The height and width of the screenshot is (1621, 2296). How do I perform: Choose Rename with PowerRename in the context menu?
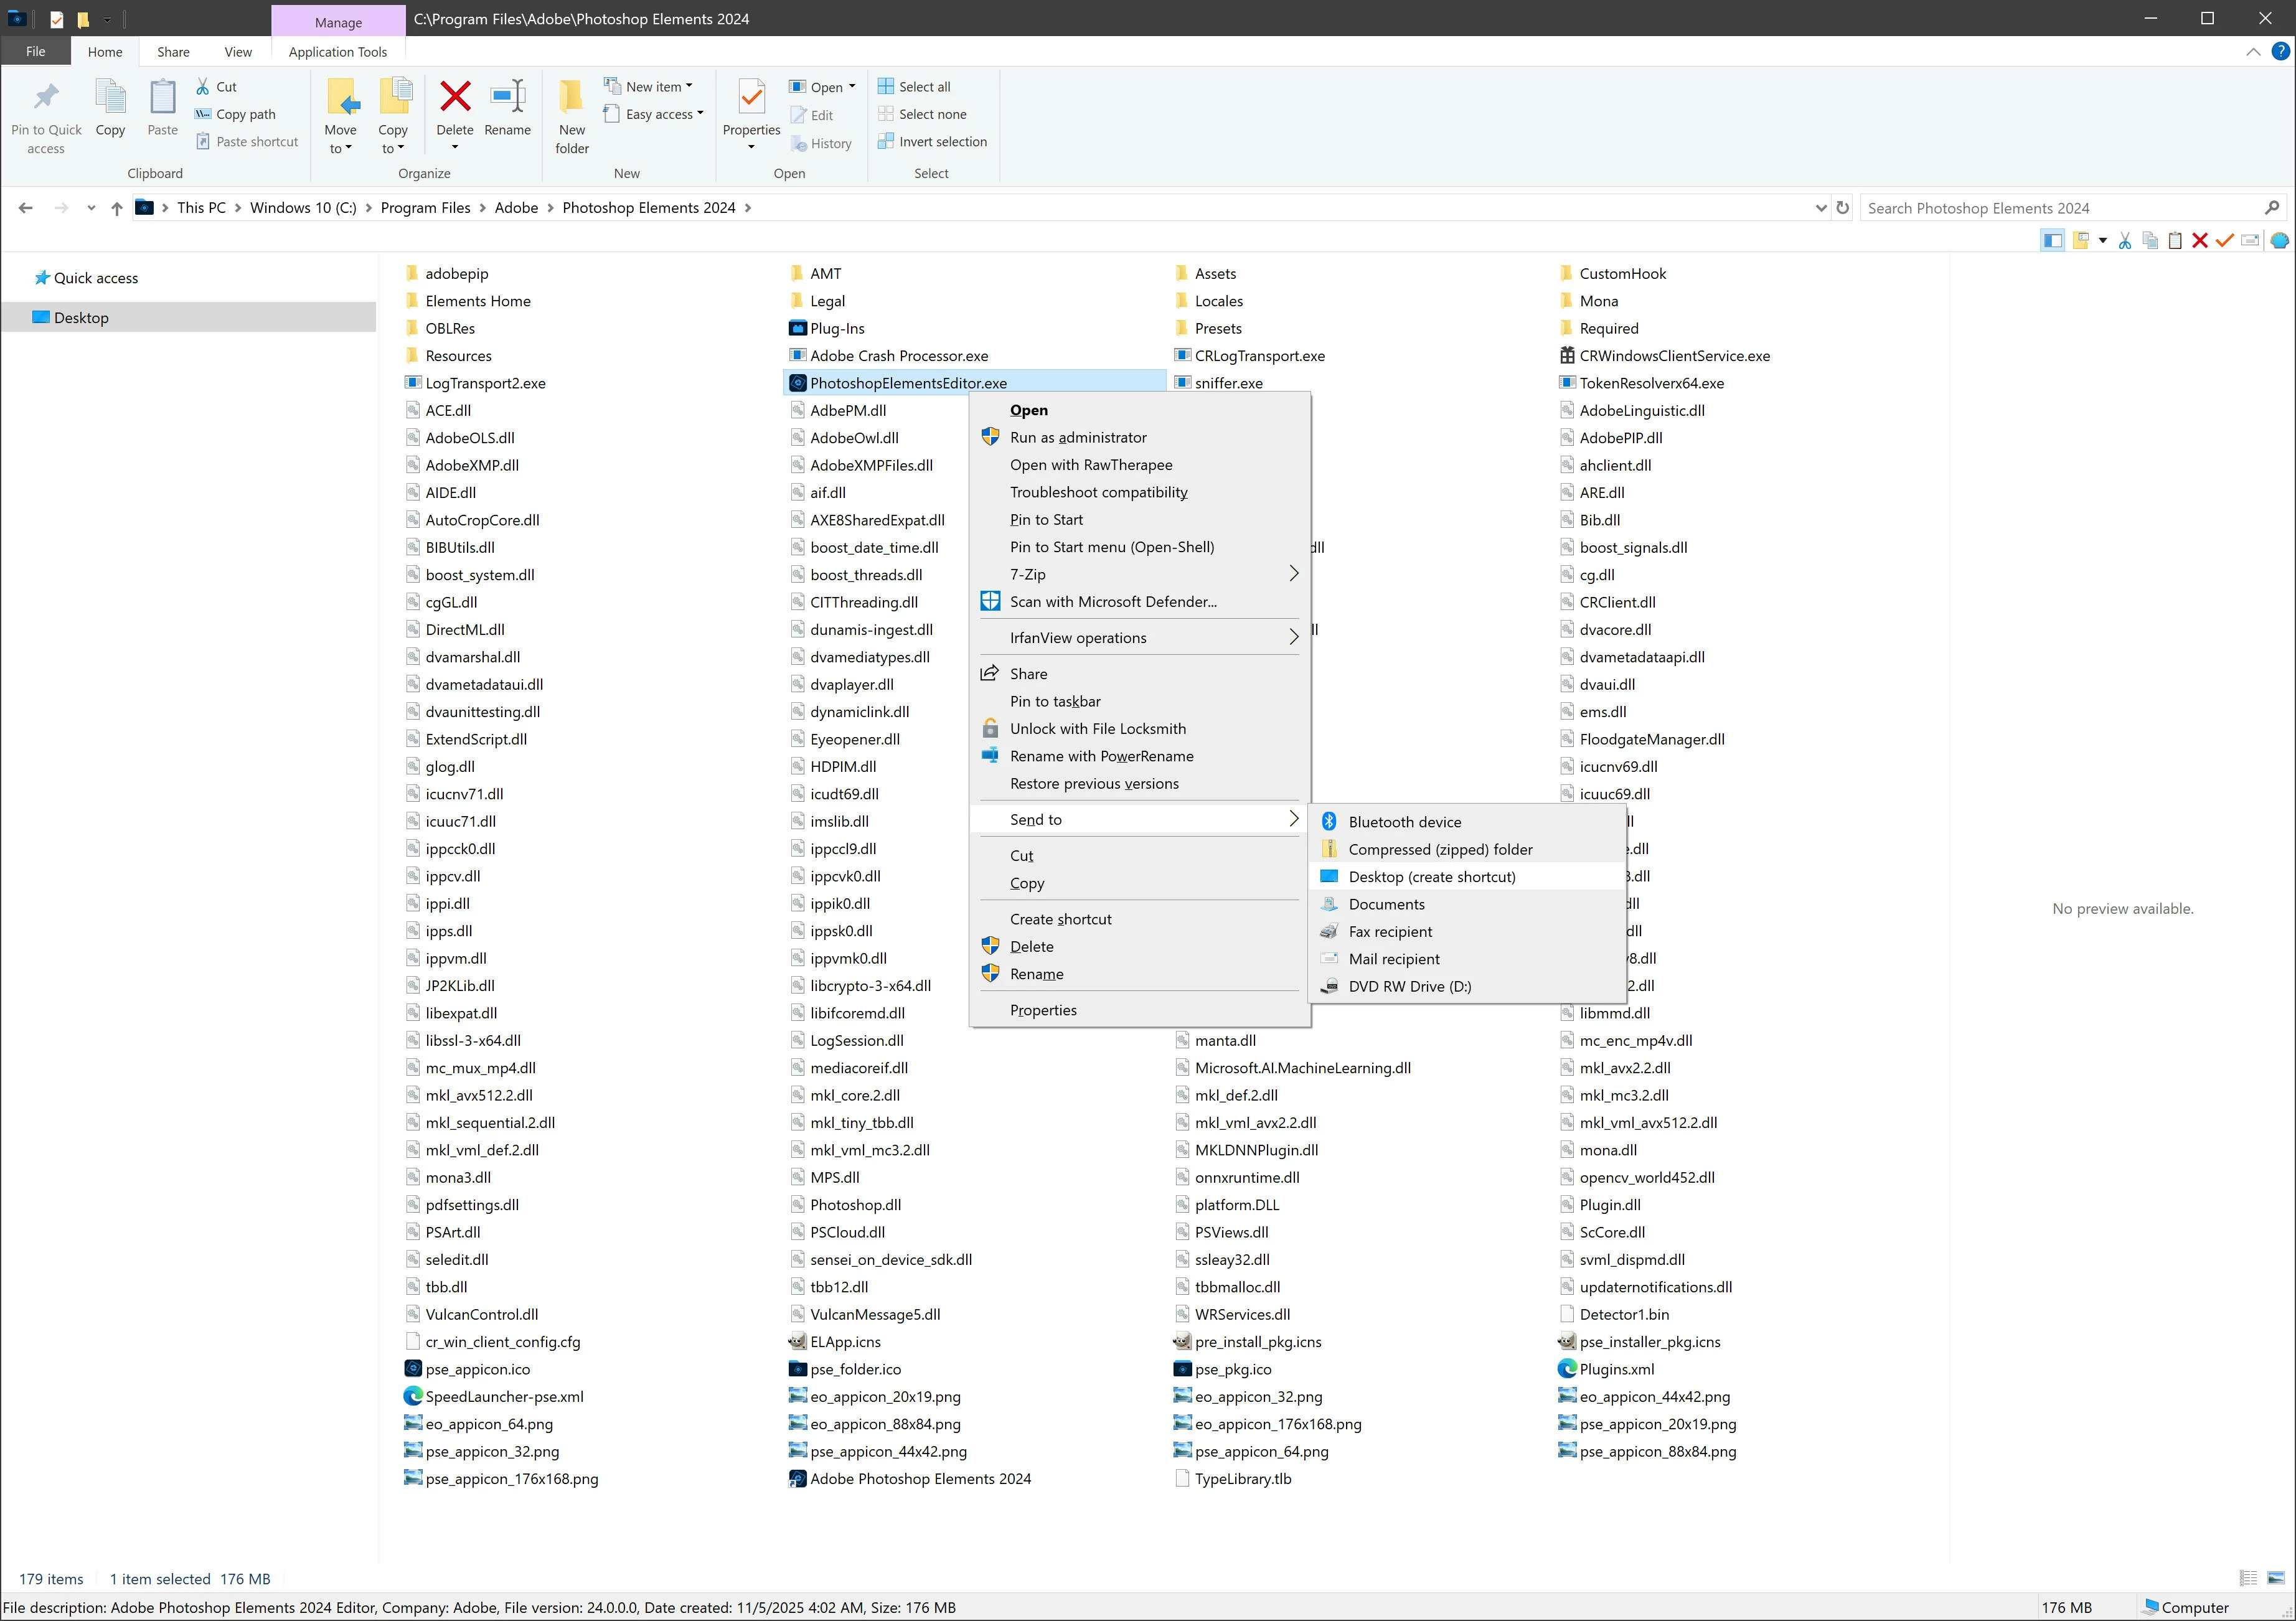(1140, 756)
